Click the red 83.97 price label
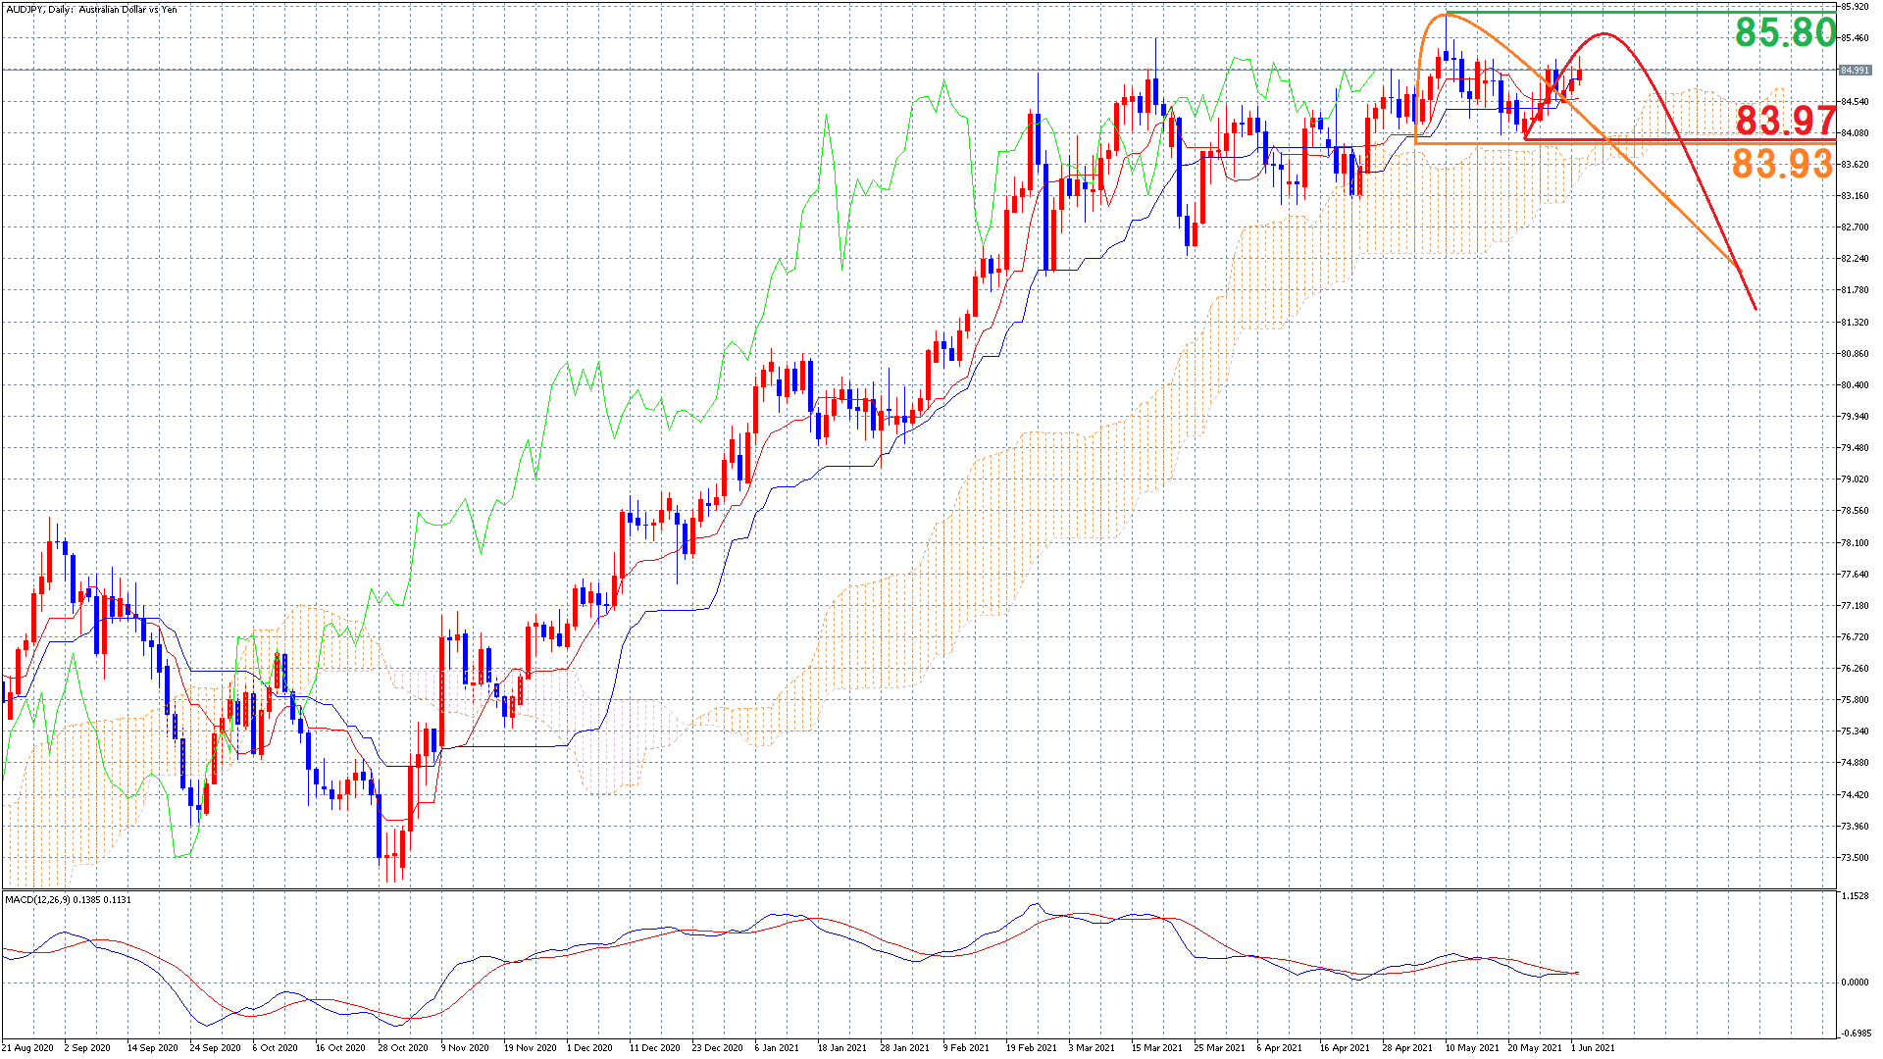This screenshot has height=1059, width=1883. (x=1785, y=121)
